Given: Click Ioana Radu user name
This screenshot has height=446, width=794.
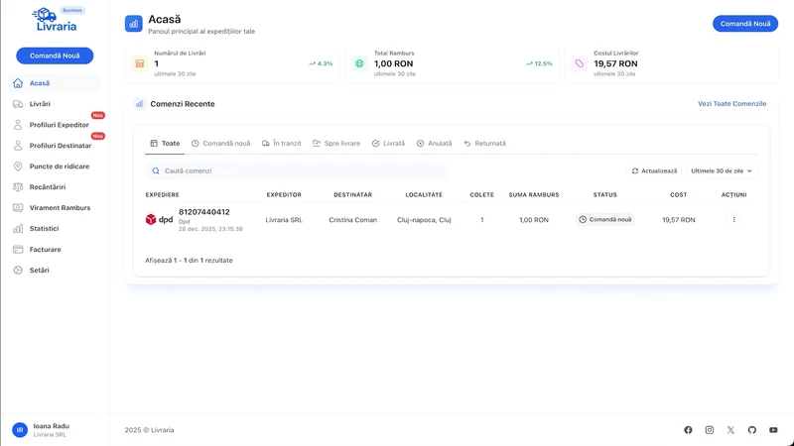Looking at the screenshot, I should (x=52, y=426).
